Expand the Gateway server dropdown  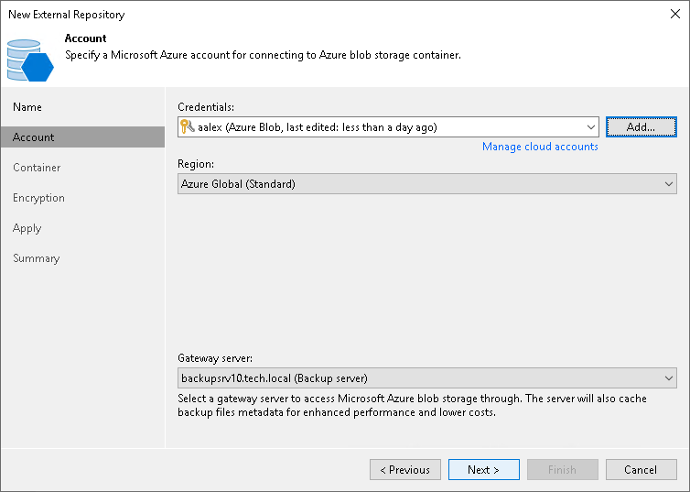669,377
